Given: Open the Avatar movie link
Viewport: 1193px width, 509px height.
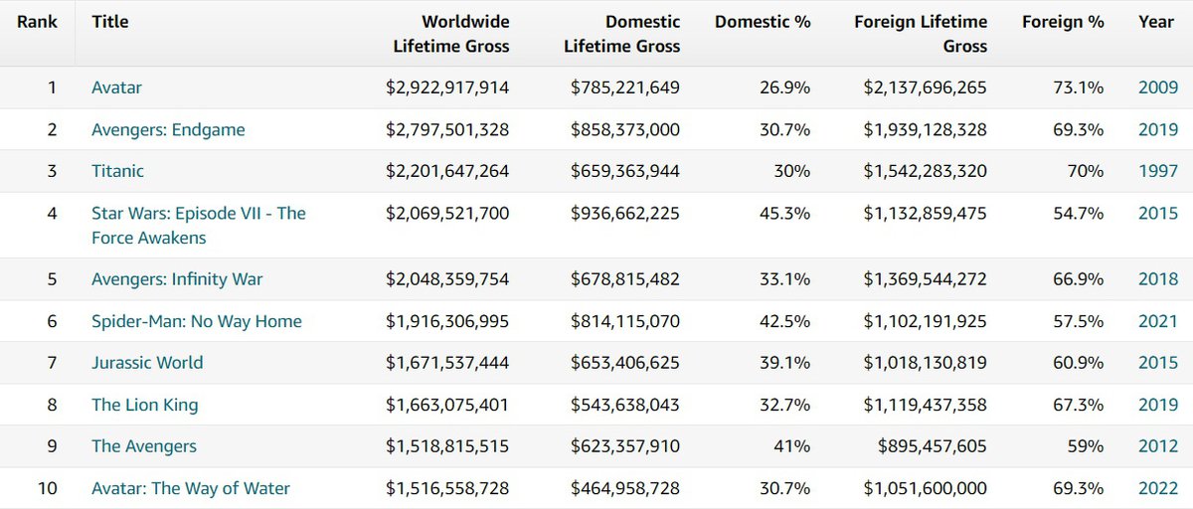Looking at the screenshot, I should click(116, 87).
